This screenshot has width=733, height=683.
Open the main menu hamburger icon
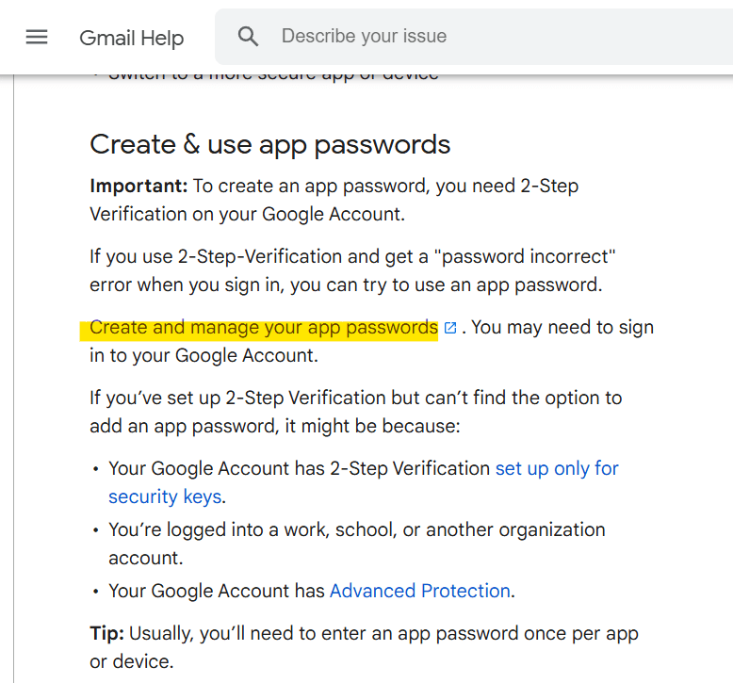coord(37,37)
